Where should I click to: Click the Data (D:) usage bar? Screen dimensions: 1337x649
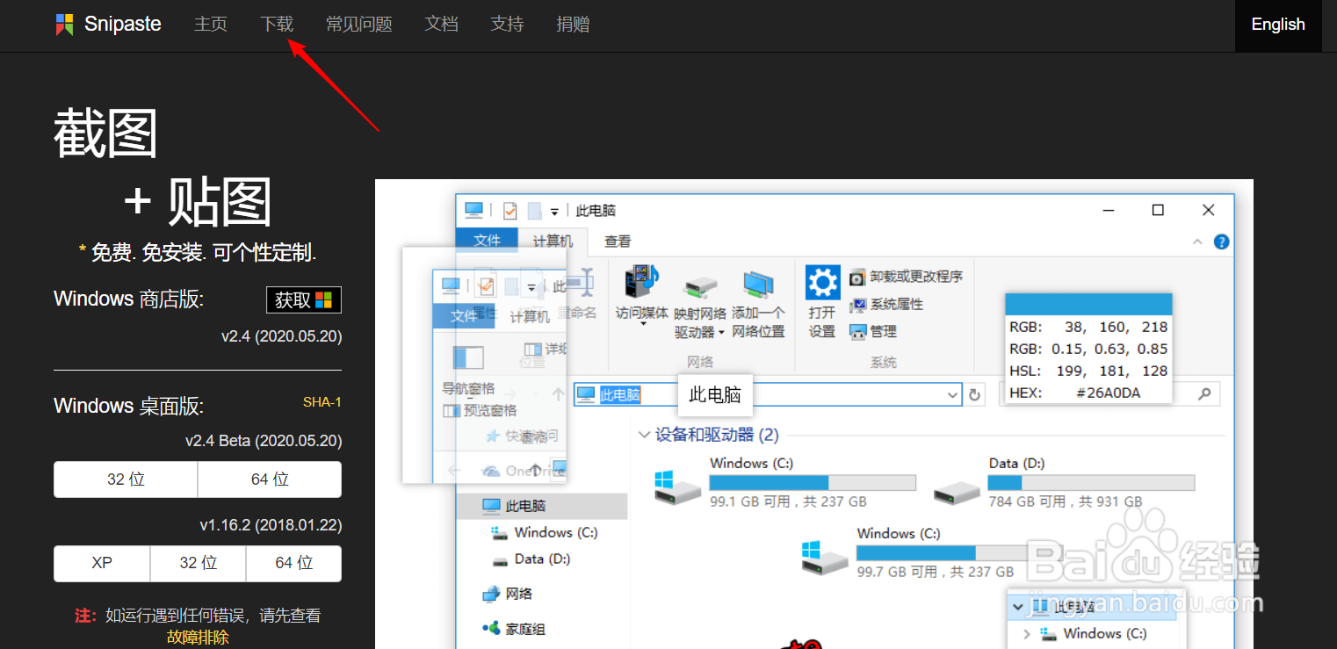coord(1091,483)
